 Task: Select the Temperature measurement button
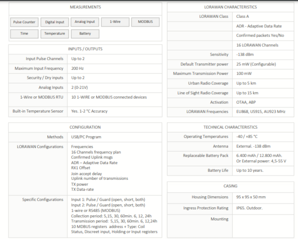tap(55, 33)
